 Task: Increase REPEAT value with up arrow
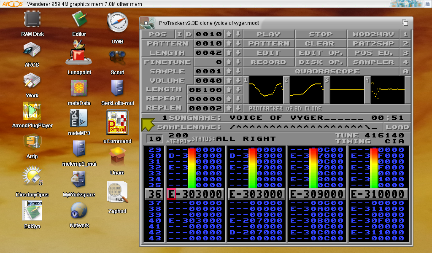(229, 99)
